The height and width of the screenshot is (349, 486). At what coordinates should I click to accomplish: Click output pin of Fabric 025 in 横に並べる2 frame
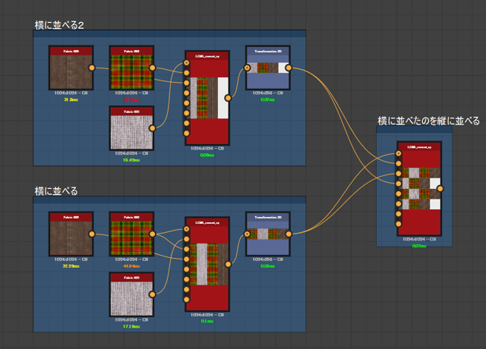click(153, 128)
